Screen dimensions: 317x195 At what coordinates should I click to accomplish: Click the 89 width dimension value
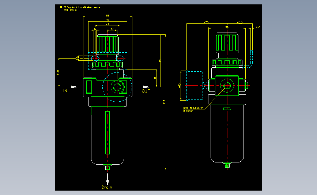(x=107, y=16)
